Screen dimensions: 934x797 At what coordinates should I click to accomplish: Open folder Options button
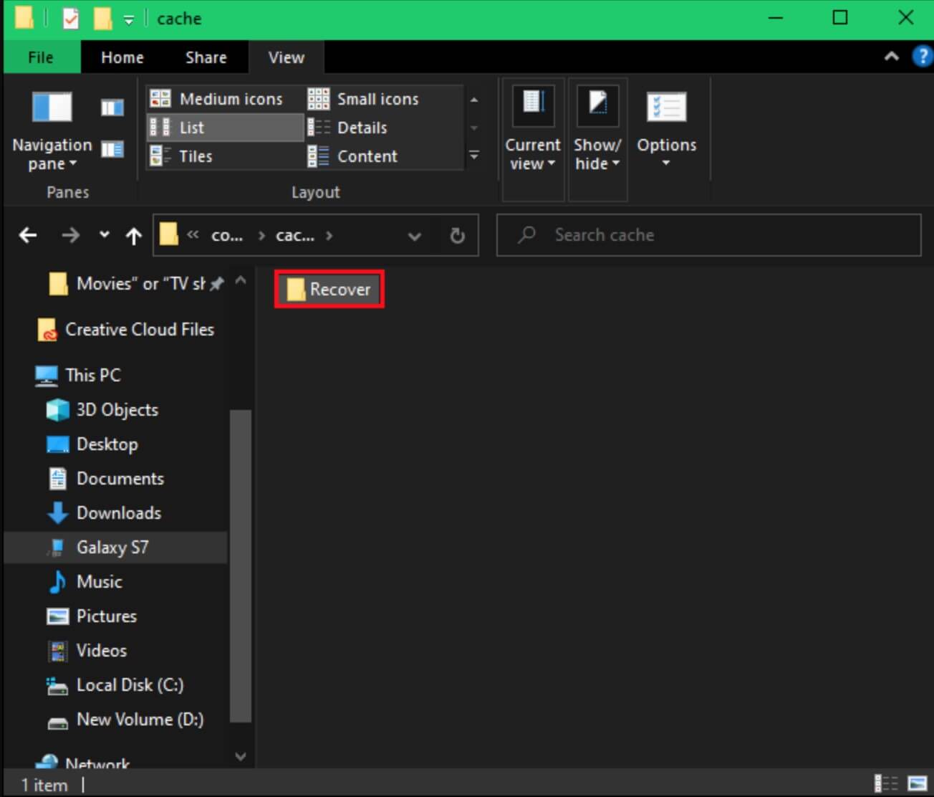point(667,129)
